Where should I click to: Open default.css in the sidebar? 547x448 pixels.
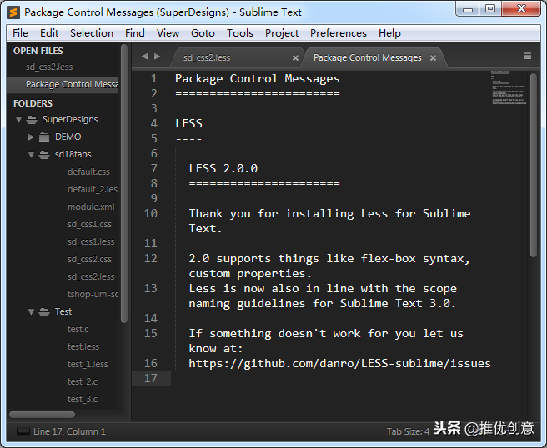point(88,172)
